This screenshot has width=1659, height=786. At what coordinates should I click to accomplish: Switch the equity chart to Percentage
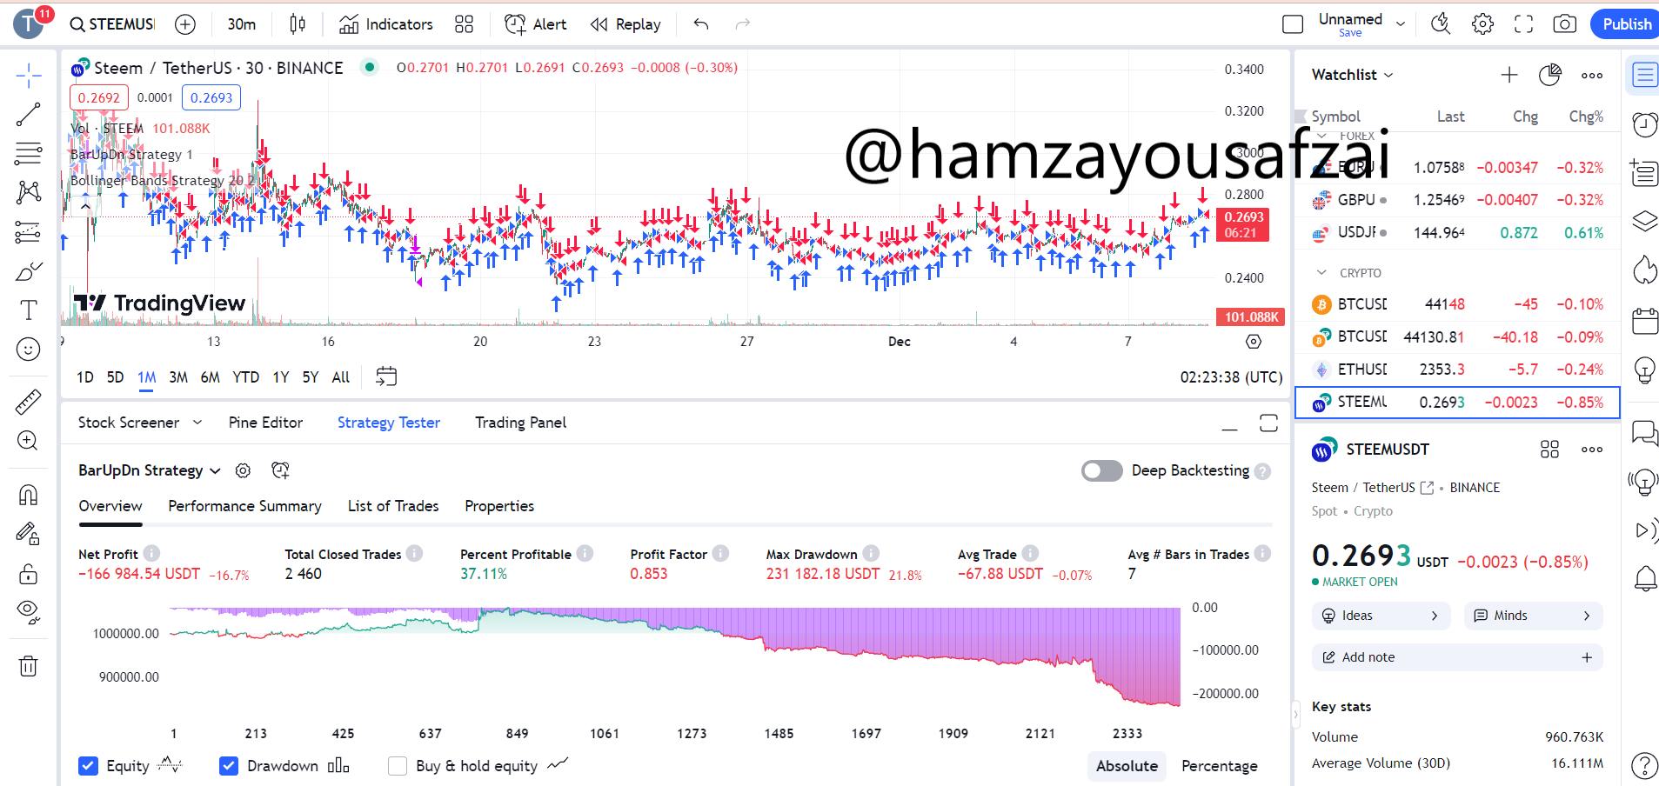[x=1219, y=766]
